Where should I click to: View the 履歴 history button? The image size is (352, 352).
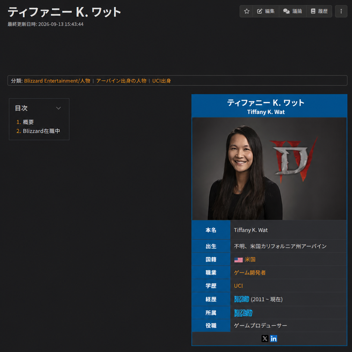319,11
